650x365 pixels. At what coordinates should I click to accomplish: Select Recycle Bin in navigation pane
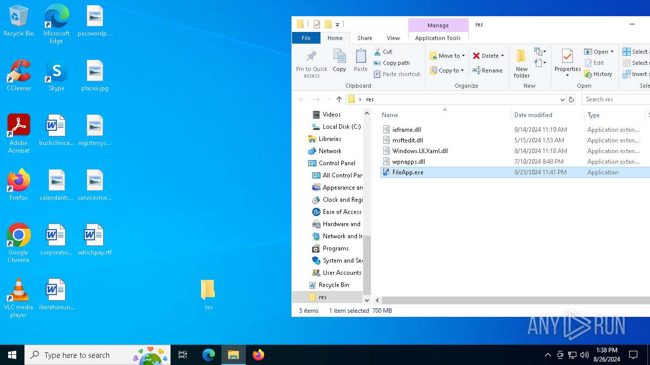point(334,285)
